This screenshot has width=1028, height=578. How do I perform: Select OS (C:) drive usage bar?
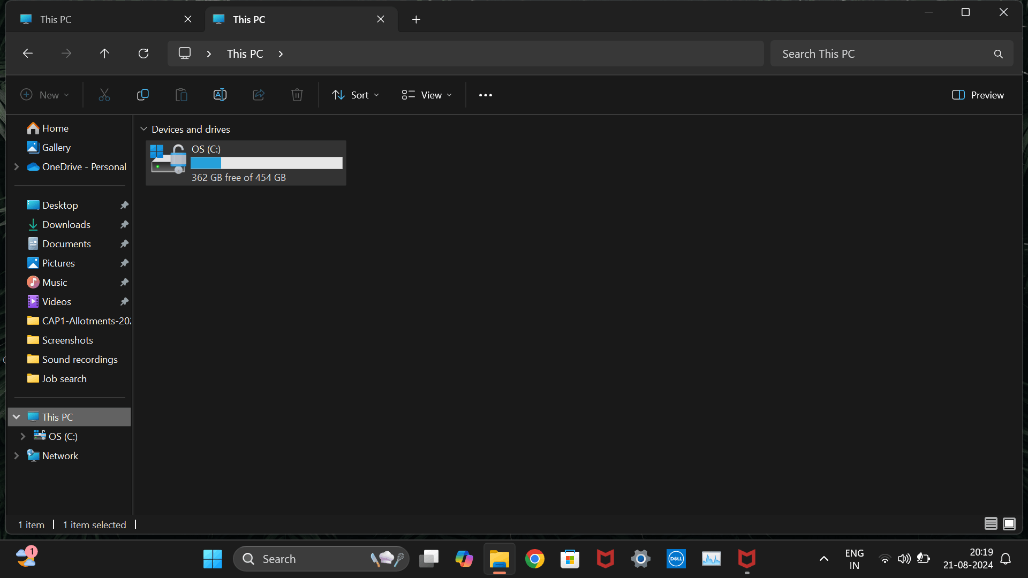266,163
